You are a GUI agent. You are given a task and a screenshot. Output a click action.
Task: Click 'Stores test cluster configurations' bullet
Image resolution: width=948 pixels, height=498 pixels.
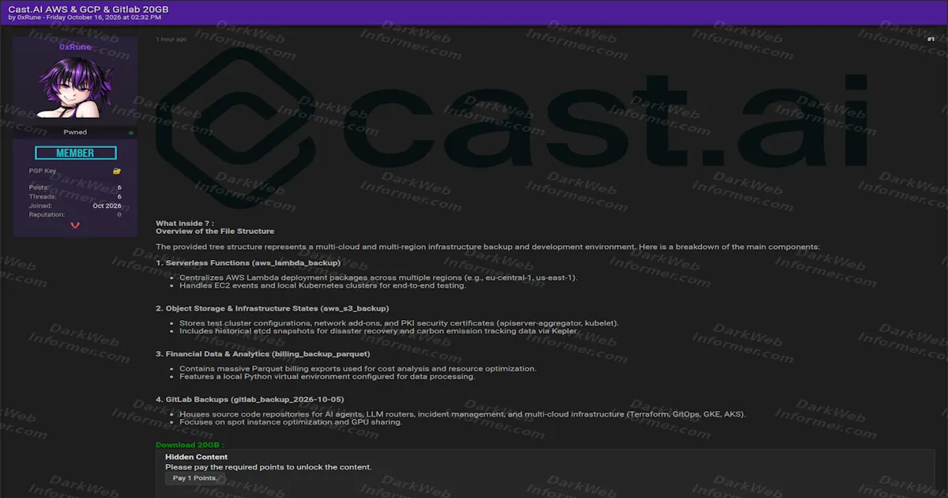tap(399, 324)
